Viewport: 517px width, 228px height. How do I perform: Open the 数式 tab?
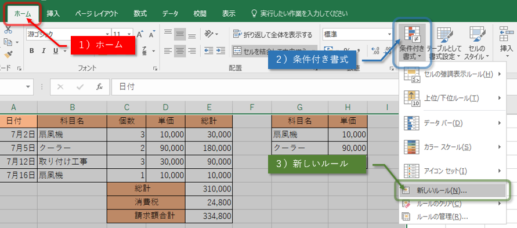140,13
